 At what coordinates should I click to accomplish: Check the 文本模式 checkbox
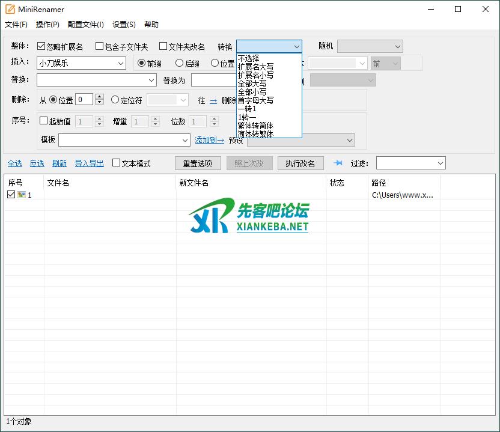point(117,163)
